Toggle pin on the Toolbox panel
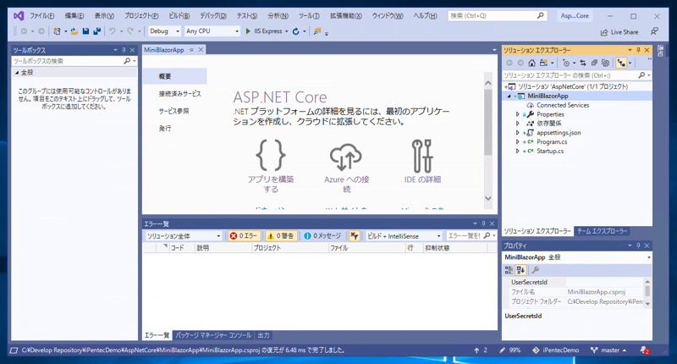The width and height of the screenshot is (677, 364). click(124, 50)
